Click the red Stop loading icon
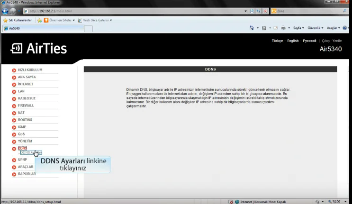 265,11
